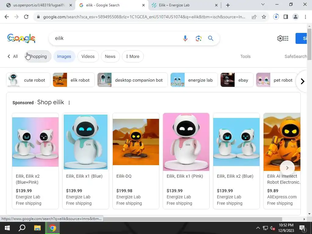Share this page via share icon
Image resolution: width=312 pixels, height=234 pixels.
point(254,17)
